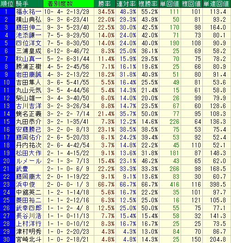Viewport: 231px width, 243px height.
Task: Click 武豊 jockey link
Action: [x=22, y=169]
